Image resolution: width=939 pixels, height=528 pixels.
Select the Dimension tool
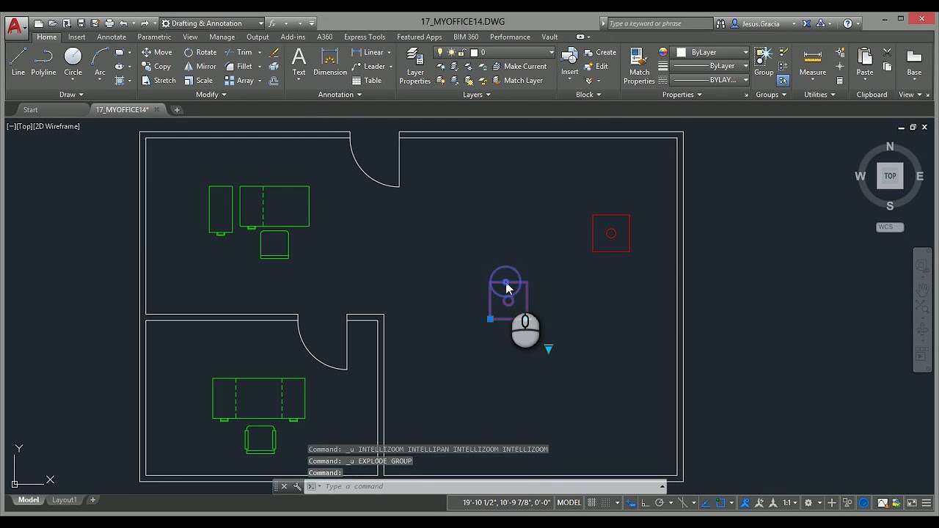pyautogui.click(x=330, y=62)
